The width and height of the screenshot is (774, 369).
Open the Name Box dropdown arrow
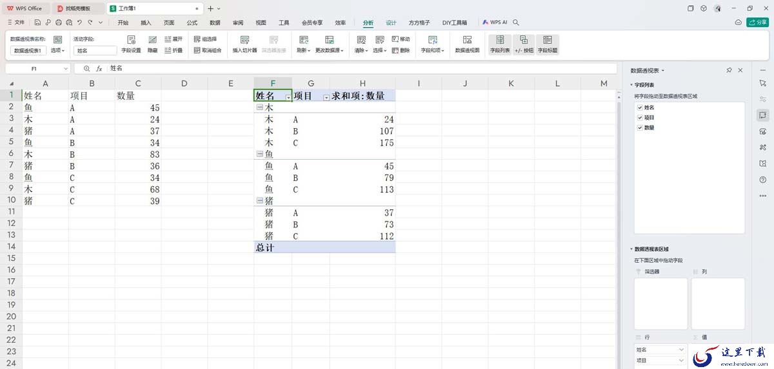coord(66,68)
